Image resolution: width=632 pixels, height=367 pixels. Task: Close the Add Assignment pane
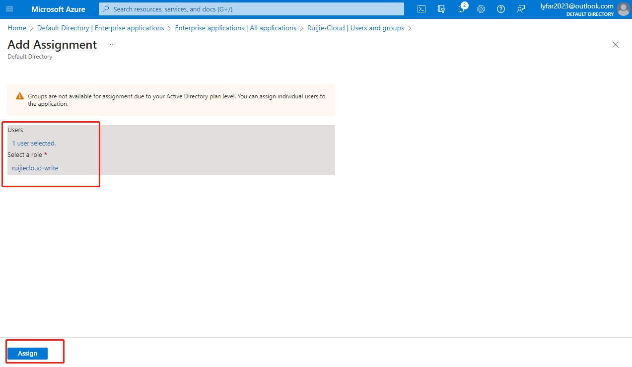616,45
